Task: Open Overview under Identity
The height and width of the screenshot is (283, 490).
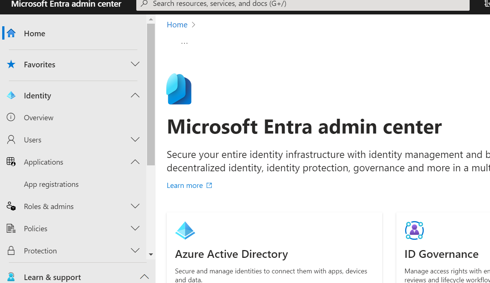Action: (x=39, y=118)
